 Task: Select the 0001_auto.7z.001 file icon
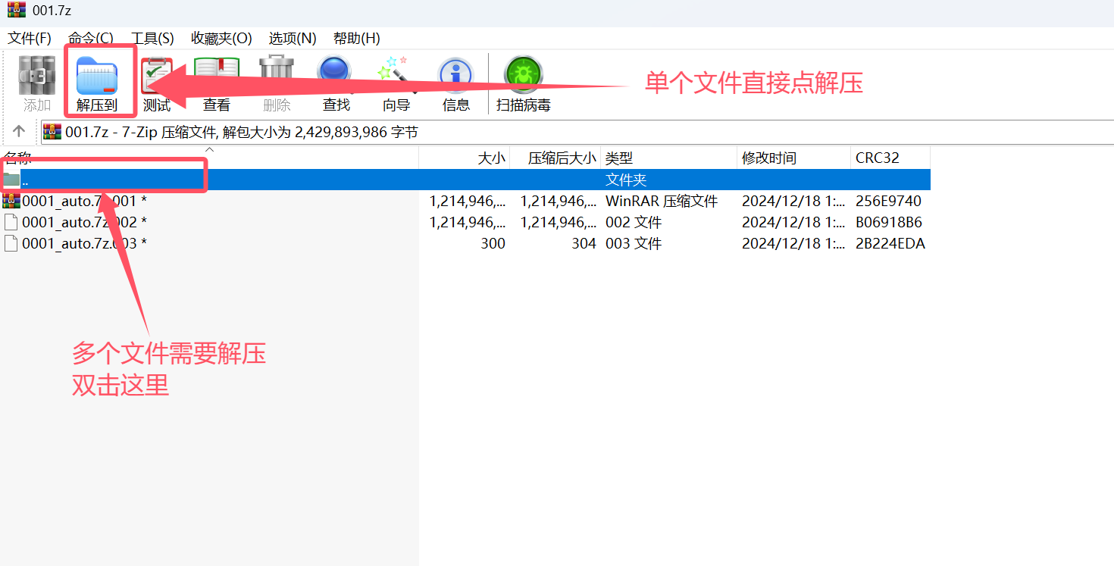pyautogui.click(x=11, y=200)
